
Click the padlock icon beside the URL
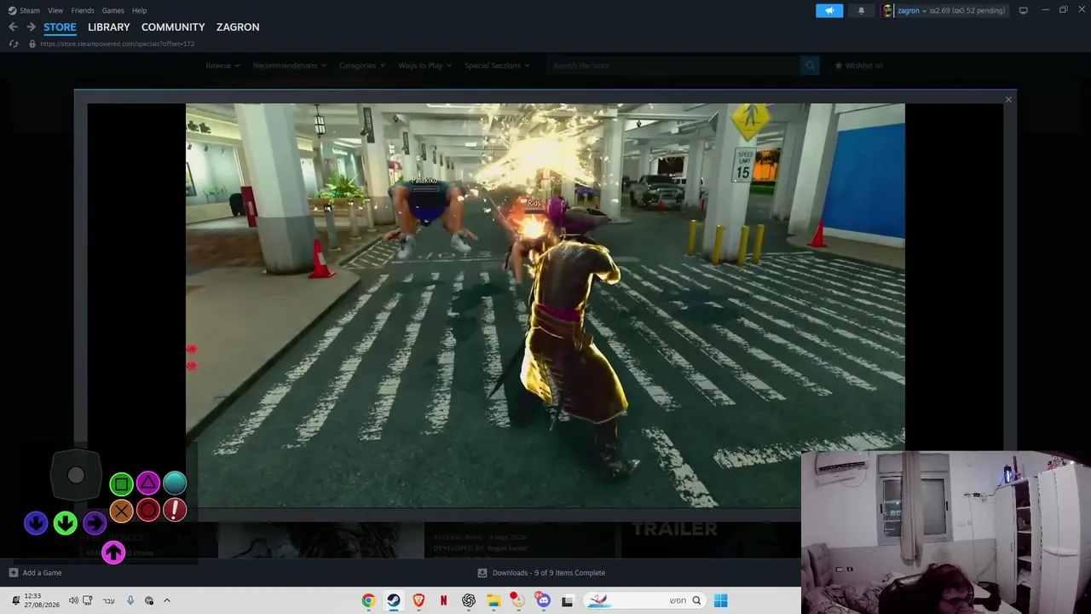(32, 43)
